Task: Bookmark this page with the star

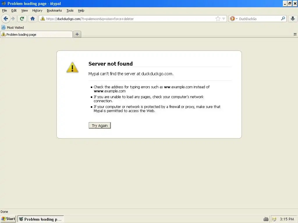Action: 218,19
